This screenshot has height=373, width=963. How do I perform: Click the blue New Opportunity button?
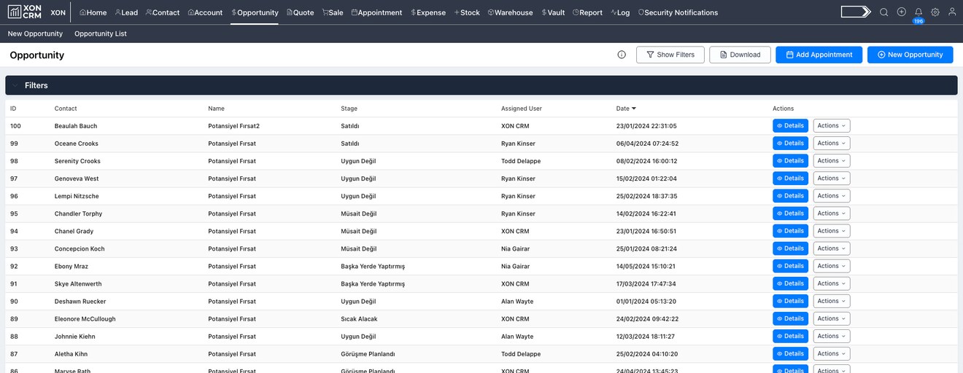(910, 55)
